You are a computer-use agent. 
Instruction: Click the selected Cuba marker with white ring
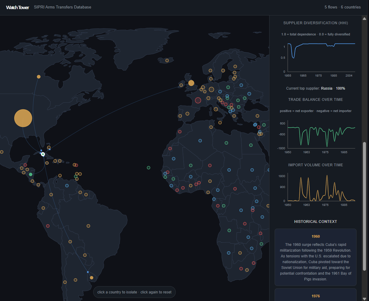(x=43, y=154)
